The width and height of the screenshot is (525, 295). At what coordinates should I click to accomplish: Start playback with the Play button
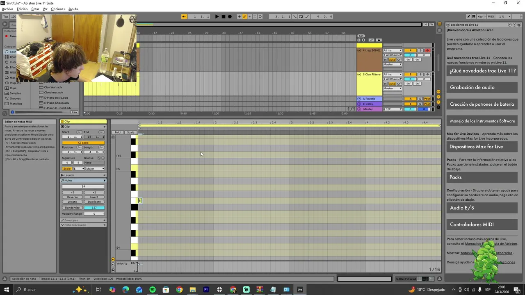217,16
